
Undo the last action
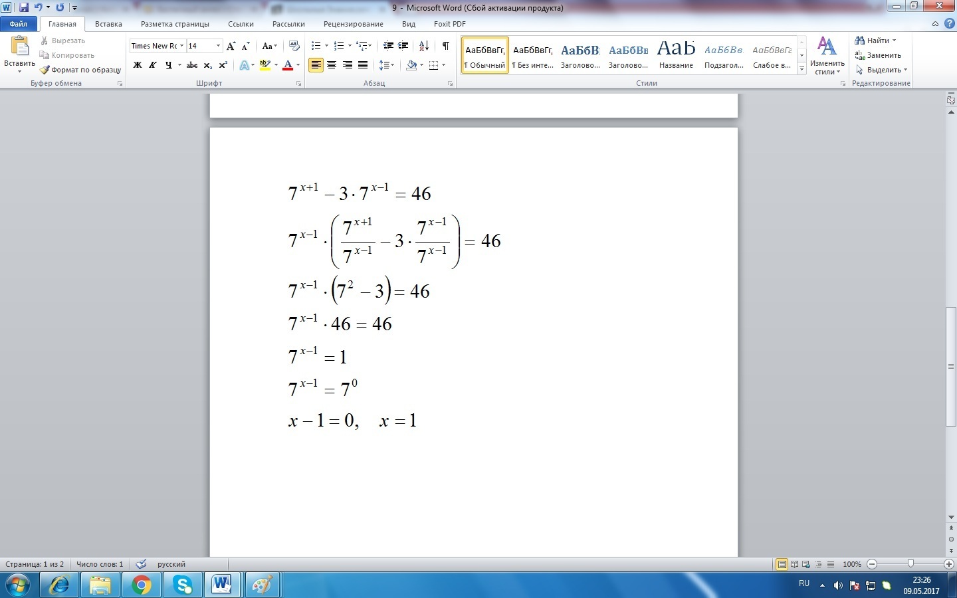click(x=38, y=7)
